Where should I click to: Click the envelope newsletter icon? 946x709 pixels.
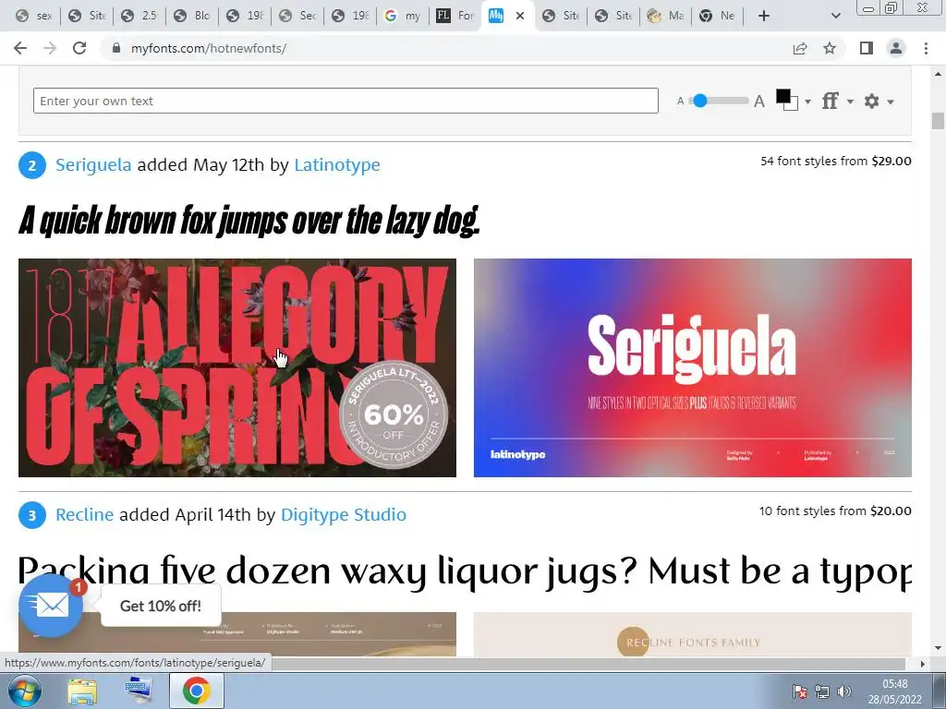(51, 606)
